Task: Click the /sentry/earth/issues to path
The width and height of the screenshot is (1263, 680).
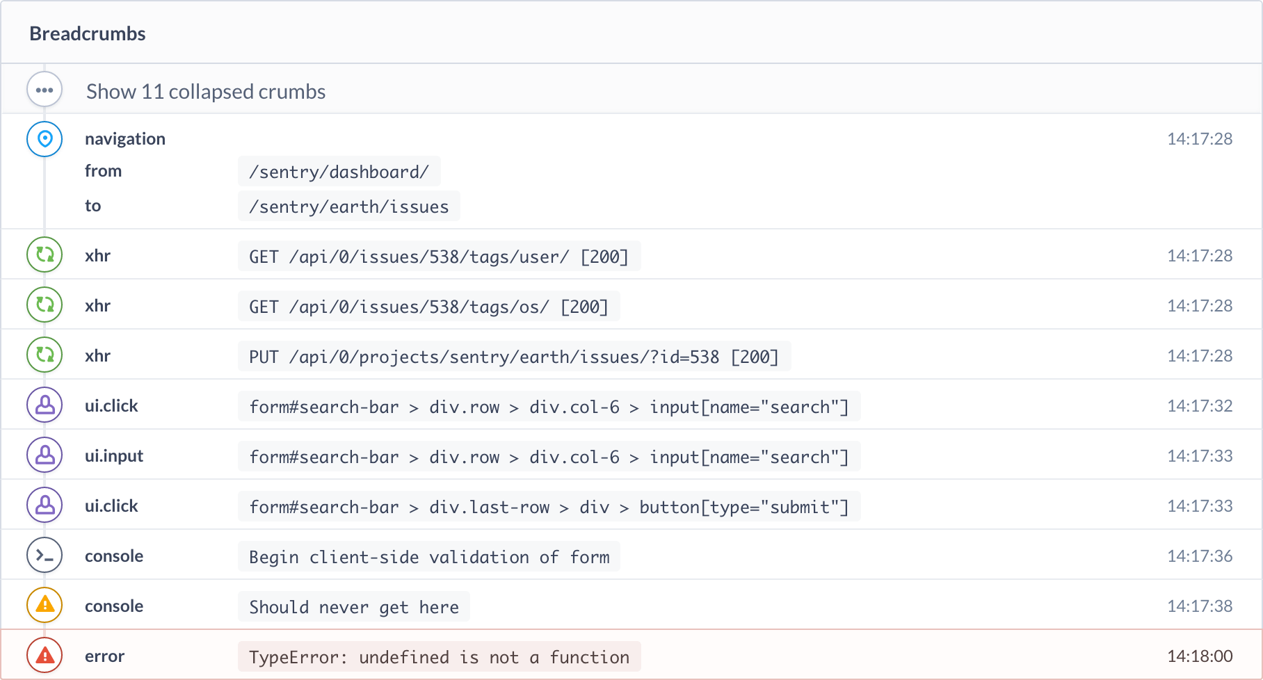Action: point(348,206)
